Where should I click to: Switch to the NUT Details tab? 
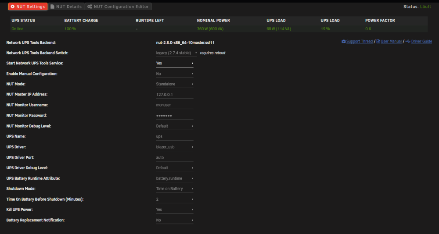(66, 7)
